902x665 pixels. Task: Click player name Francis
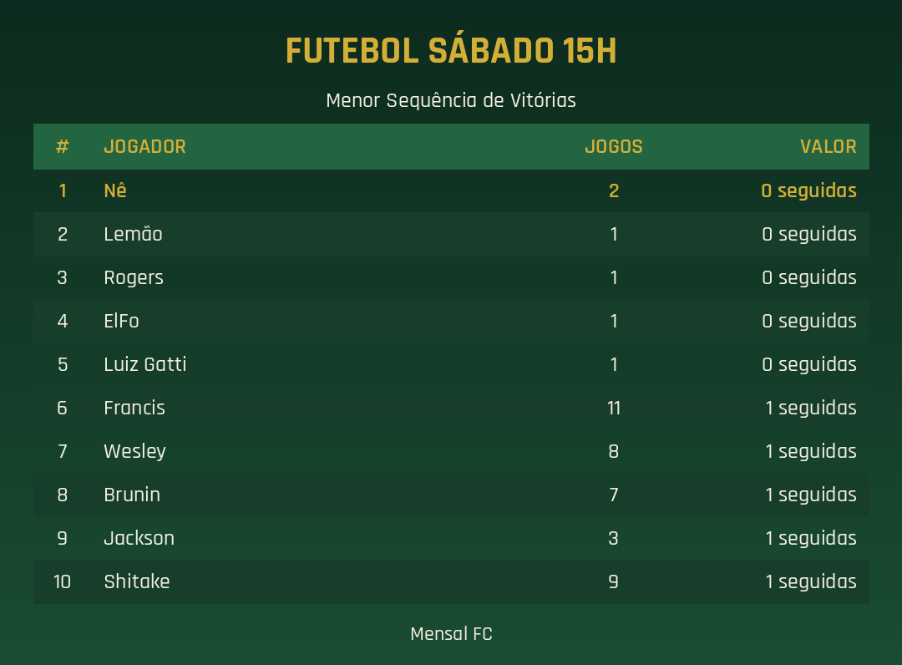[x=134, y=408]
